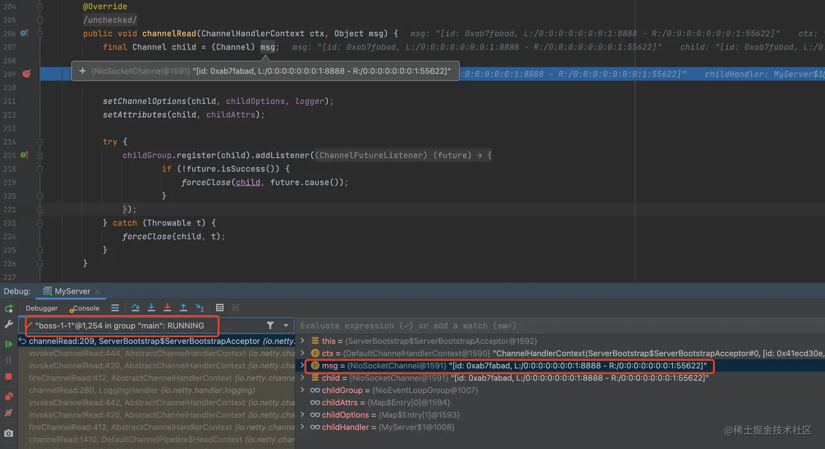The width and height of the screenshot is (825, 449).
Task: Select frame invokeChannelRead:442
Action: tap(157, 403)
